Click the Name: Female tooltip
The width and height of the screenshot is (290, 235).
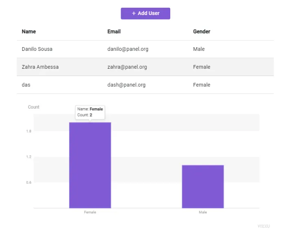coord(90,112)
